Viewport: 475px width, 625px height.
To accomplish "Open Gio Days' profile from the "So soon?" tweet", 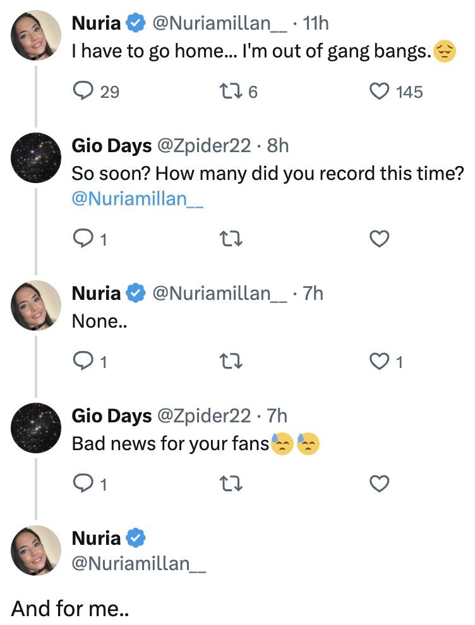I will click(111, 146).
